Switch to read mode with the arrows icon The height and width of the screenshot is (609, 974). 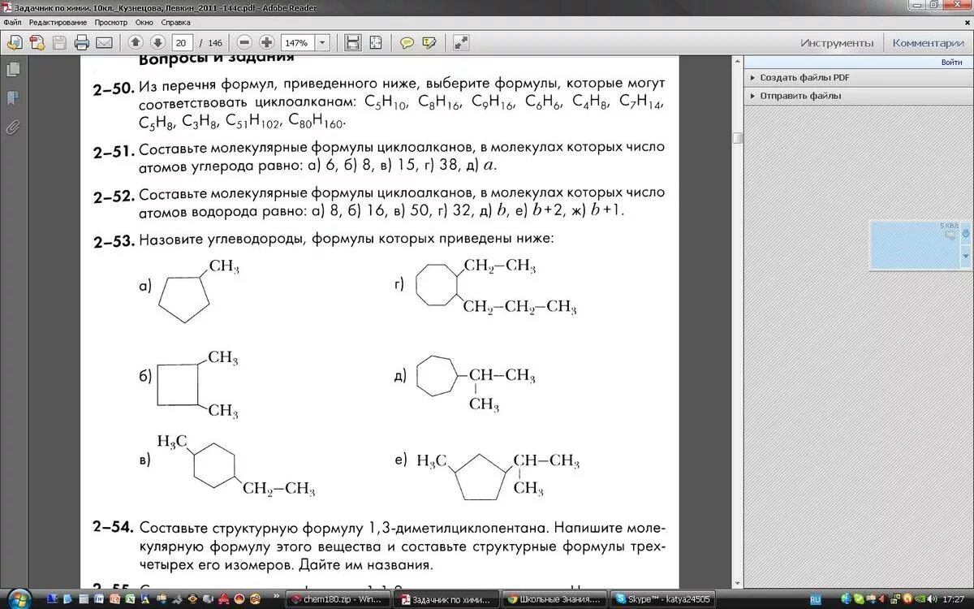click(x=461, y=42)
